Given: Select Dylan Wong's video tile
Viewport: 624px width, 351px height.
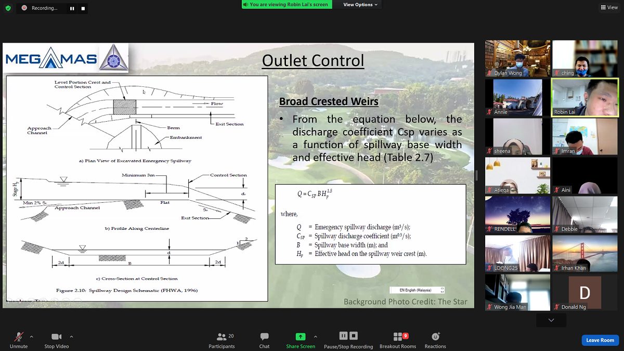Looking at the screenshot, I should 517,59.
